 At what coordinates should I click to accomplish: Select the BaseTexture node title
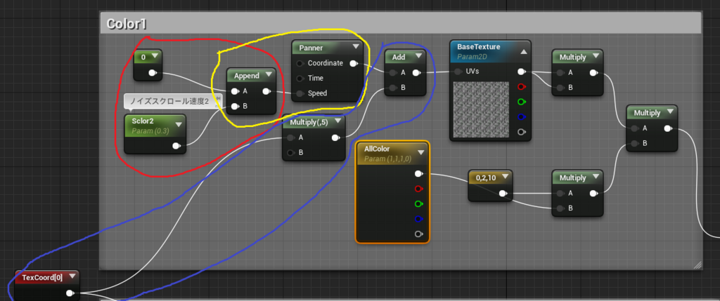point(478,47)
